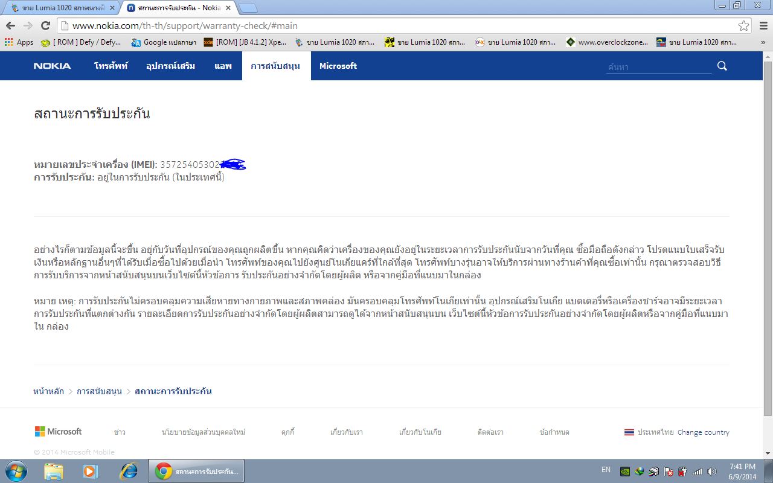Open the Apps bookmarks shortcut

pyautogui.click(x=19, y=42)
